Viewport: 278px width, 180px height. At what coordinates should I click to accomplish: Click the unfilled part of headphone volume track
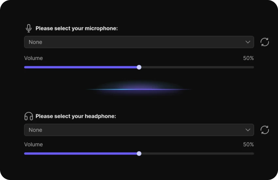pyautogui.click(x=196, y=153)
